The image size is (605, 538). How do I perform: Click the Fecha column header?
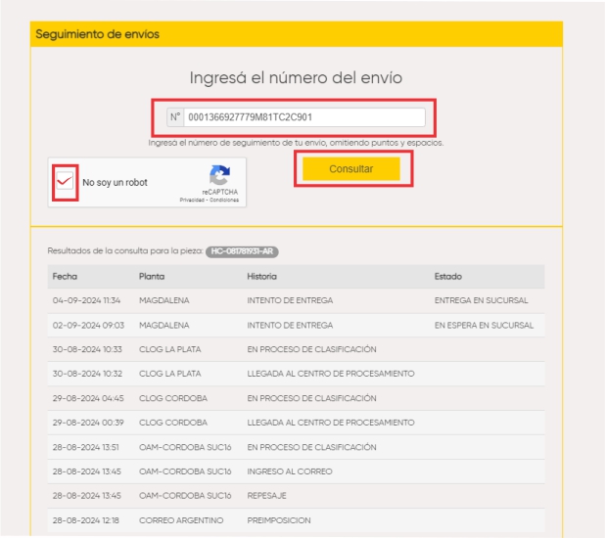click(x=65, y=277)
